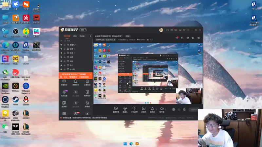Toggle the preview eye icon in bottom toolbar
Viewport: 262px width, 147px height.
pos(179,109)
